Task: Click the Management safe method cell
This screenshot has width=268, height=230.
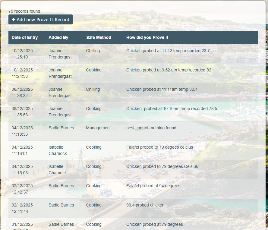Action: 98,128
